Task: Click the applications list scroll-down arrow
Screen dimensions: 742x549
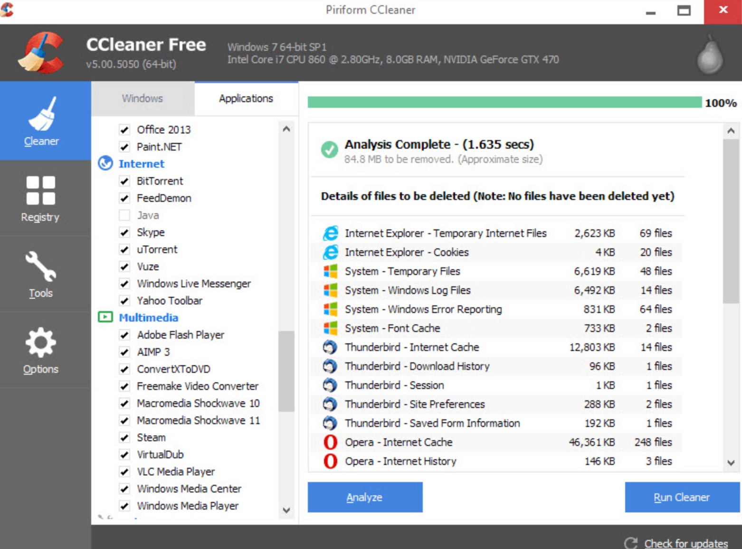Action: click(286, 510)
